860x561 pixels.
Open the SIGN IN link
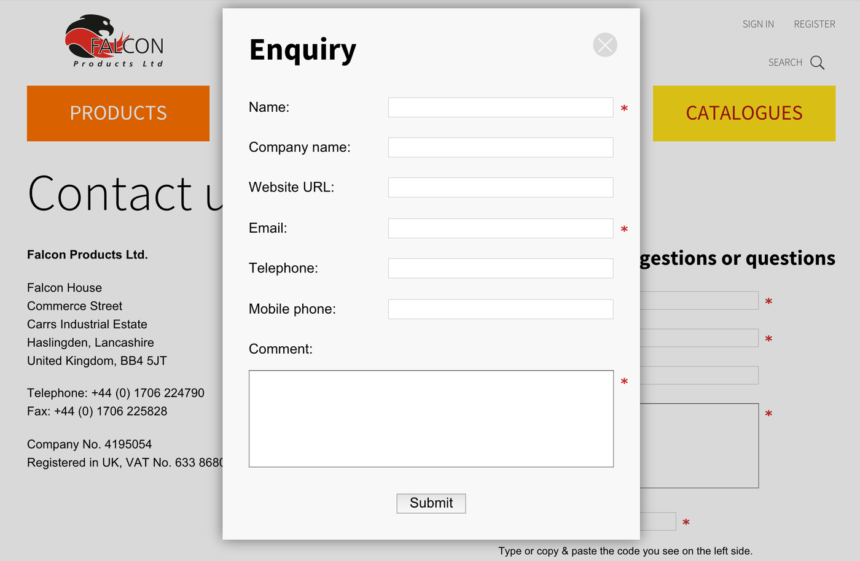click(x=758, y=24)
